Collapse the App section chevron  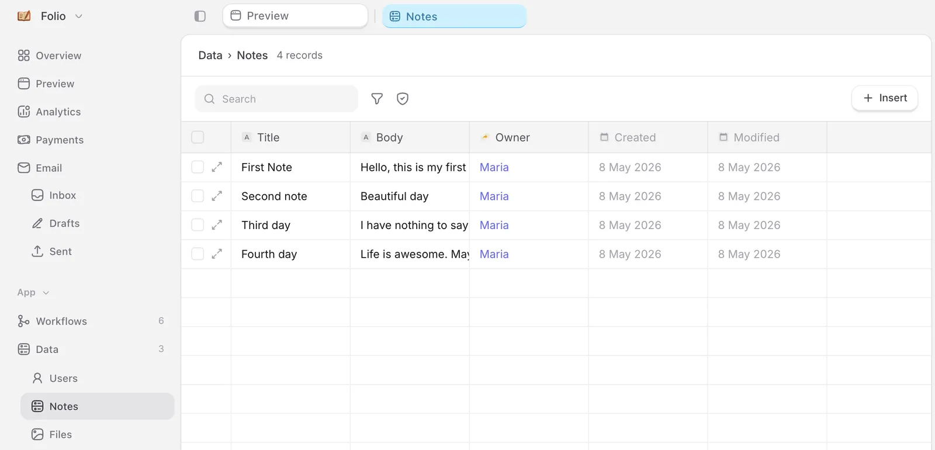click(x=46, y=293)
